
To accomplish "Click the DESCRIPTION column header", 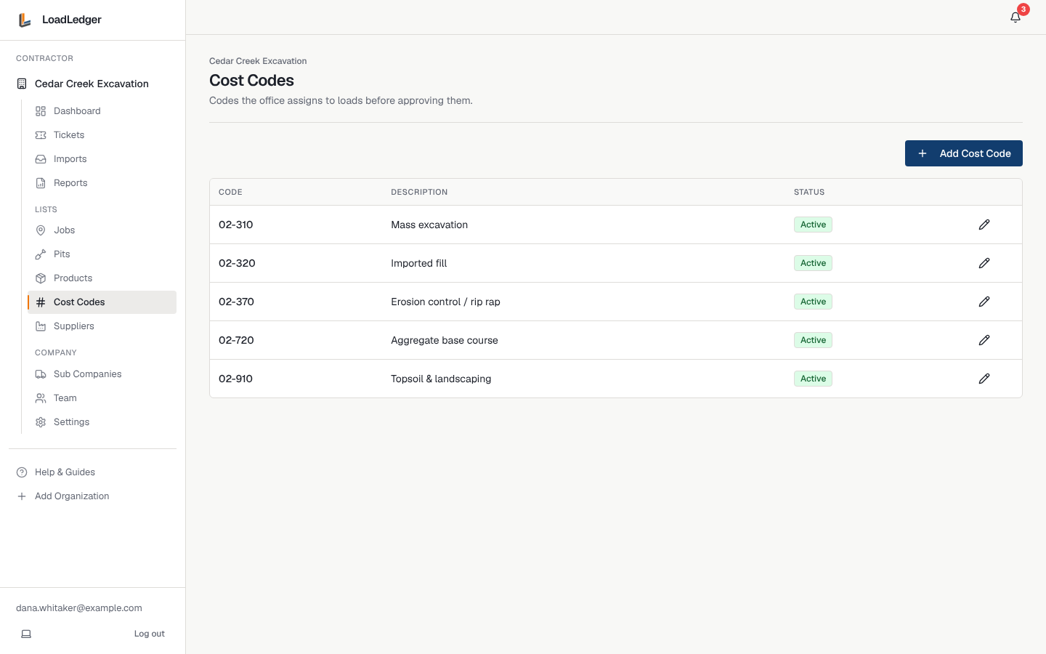I will click(x=419, y=193).
